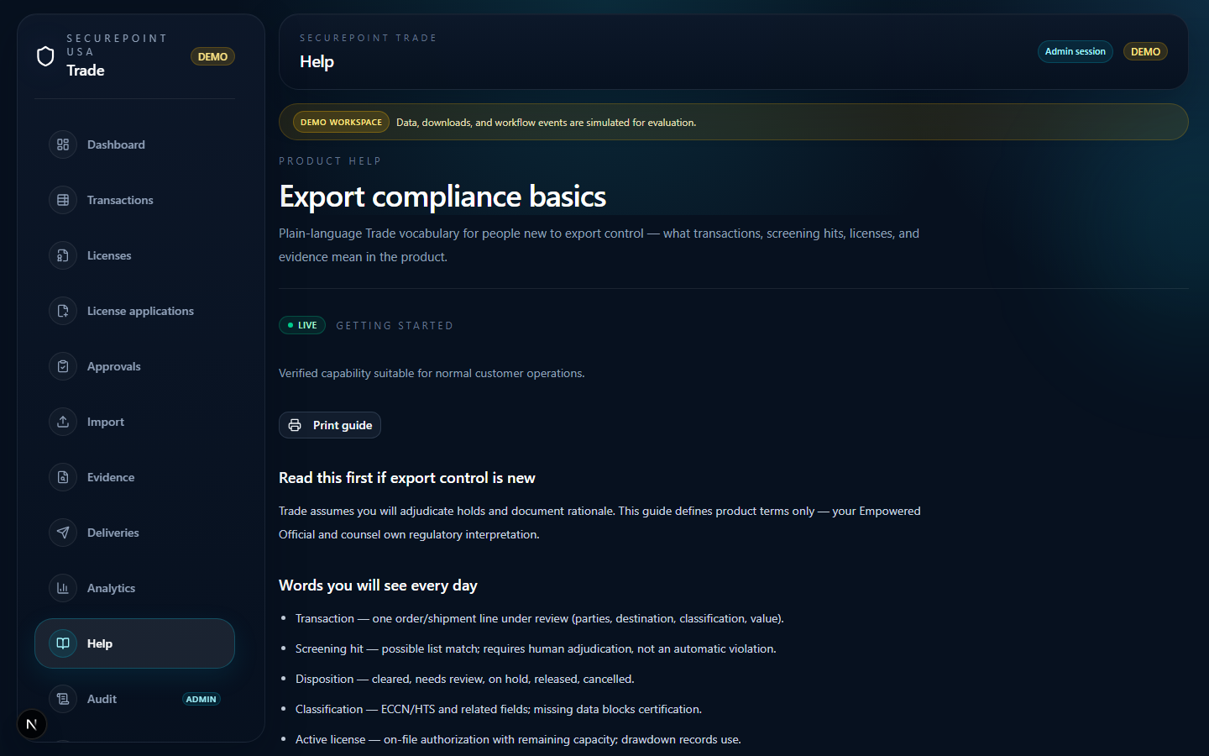Click the SECUREPOINT TRADE header label

pos(368,38)
